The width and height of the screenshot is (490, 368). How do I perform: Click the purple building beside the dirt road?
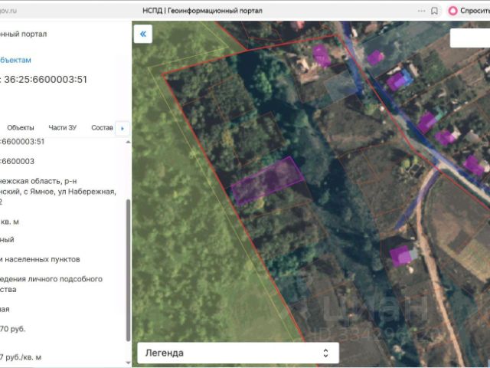pyautogui.click(x=400, y=256)
